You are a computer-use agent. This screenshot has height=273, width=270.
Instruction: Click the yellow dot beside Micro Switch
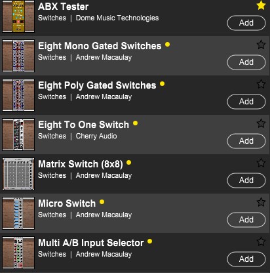click(x=102, y=202)
